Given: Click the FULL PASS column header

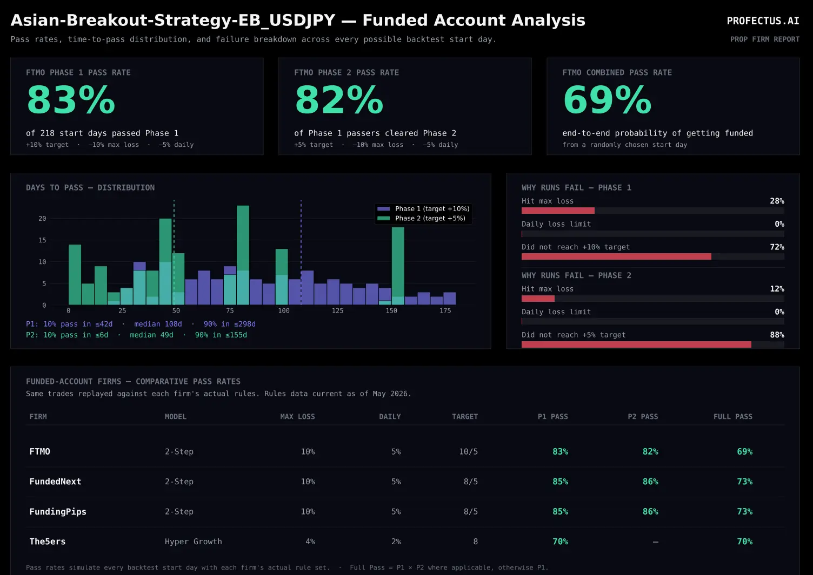Looking at the screenshot, I should (x=733, y=417).
